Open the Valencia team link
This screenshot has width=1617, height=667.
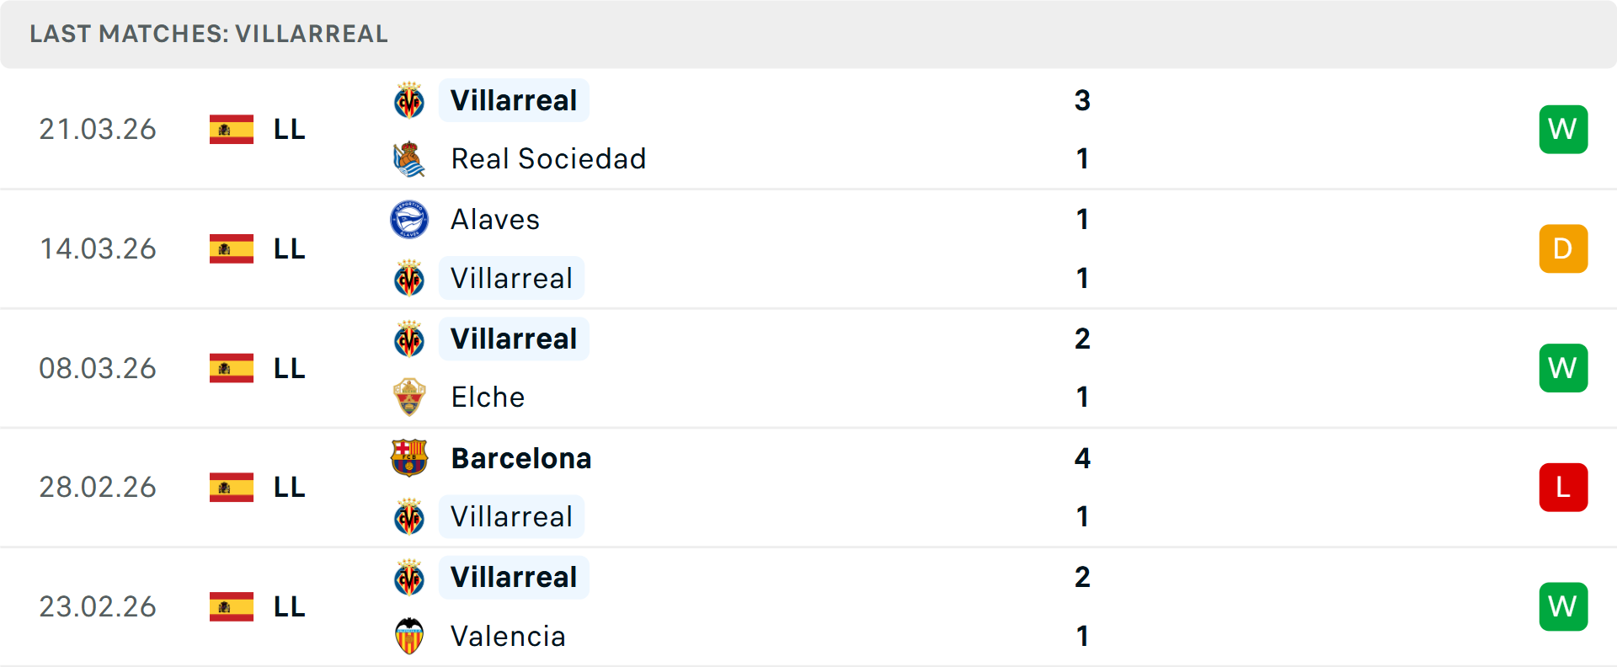508,637
